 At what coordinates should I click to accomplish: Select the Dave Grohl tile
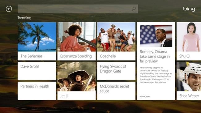[37, 71]
